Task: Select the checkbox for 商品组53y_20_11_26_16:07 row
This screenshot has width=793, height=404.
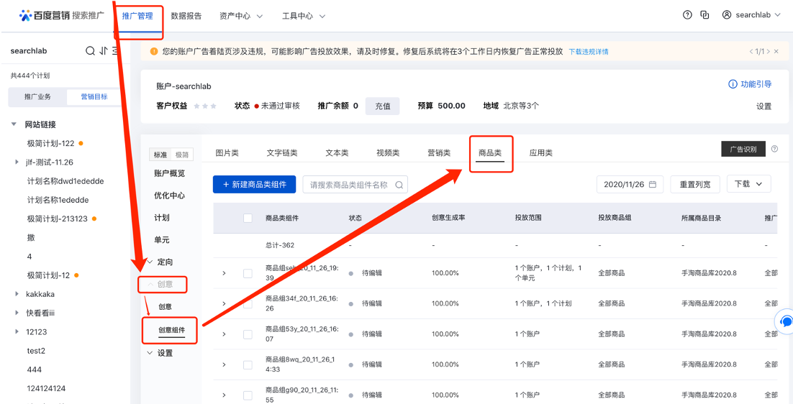Action: pos(248,334)
